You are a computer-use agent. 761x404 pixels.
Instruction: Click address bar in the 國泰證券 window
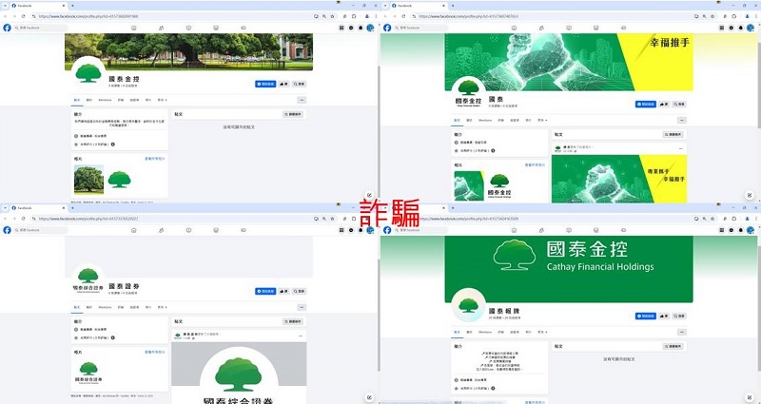[x=174, y=219]
